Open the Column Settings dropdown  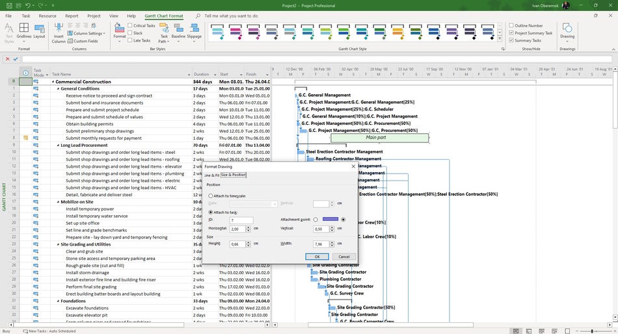point(87,34)
